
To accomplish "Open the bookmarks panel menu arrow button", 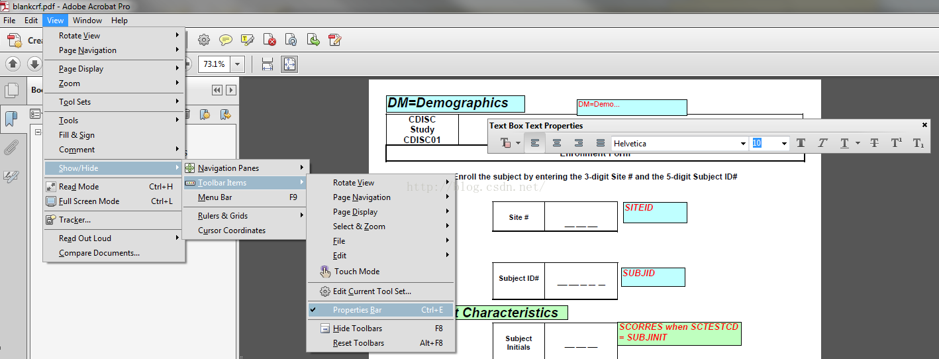I will click(x=230, y=90).
